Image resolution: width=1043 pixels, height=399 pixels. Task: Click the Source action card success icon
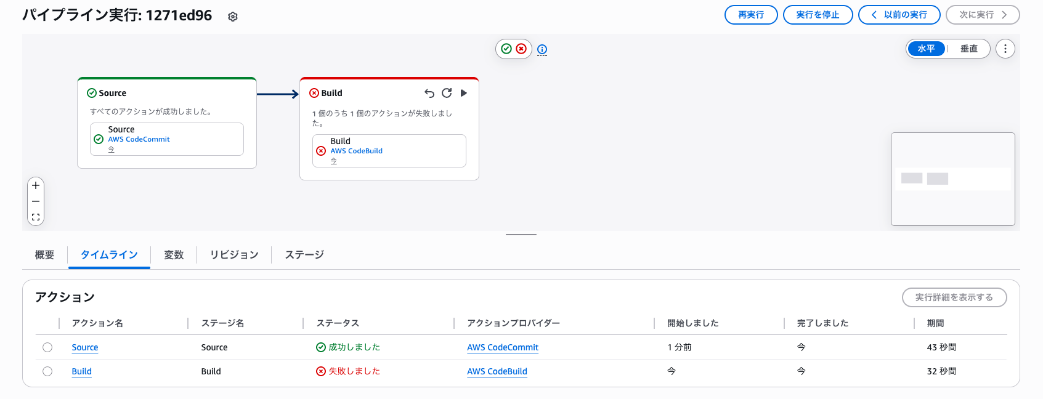pos(99,139)
